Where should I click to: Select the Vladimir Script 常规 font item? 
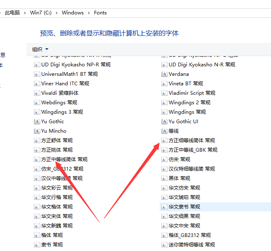(x=192, y=93)
